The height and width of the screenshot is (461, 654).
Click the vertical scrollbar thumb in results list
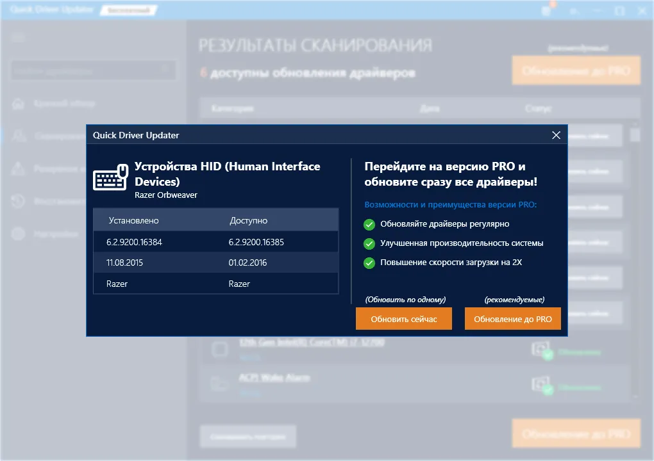(x=635, y=135)
